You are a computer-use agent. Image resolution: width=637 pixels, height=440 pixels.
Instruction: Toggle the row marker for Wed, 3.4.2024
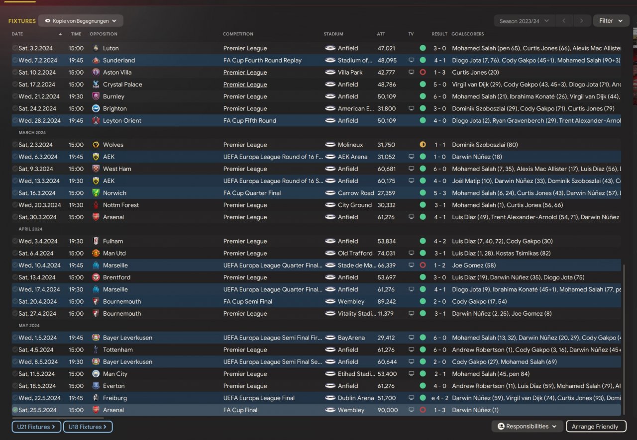pyautogui.click(x=15, y=241)
